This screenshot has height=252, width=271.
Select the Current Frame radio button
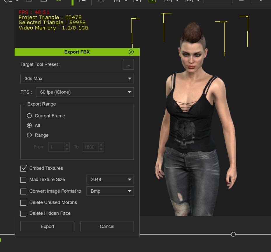pos(29,116)
